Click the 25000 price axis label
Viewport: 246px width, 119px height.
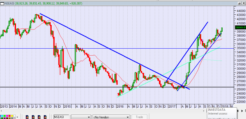(241, 89)
